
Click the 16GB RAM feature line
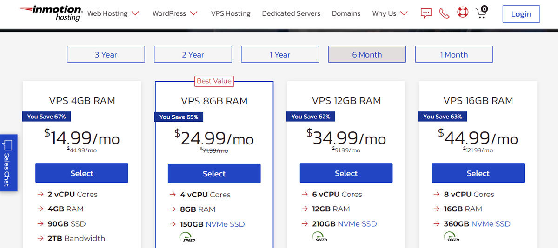(x=463, y=209)
